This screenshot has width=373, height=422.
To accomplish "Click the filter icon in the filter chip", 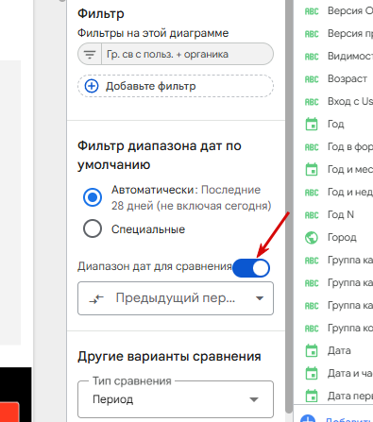I will (x=90, y=54).
